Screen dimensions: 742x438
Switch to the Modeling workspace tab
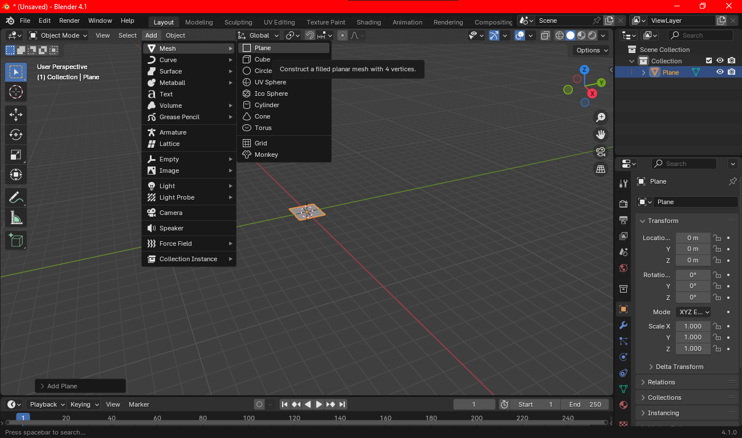(199, 22)
